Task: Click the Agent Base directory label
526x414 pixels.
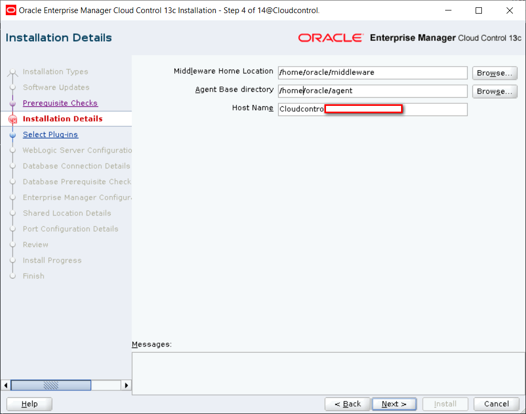Action: tap(235, 90)
